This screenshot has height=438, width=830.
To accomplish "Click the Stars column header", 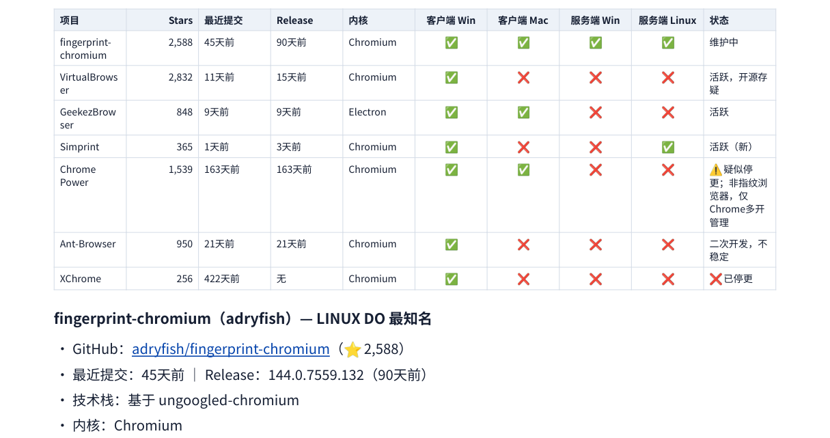I will (x=181, y=20).
